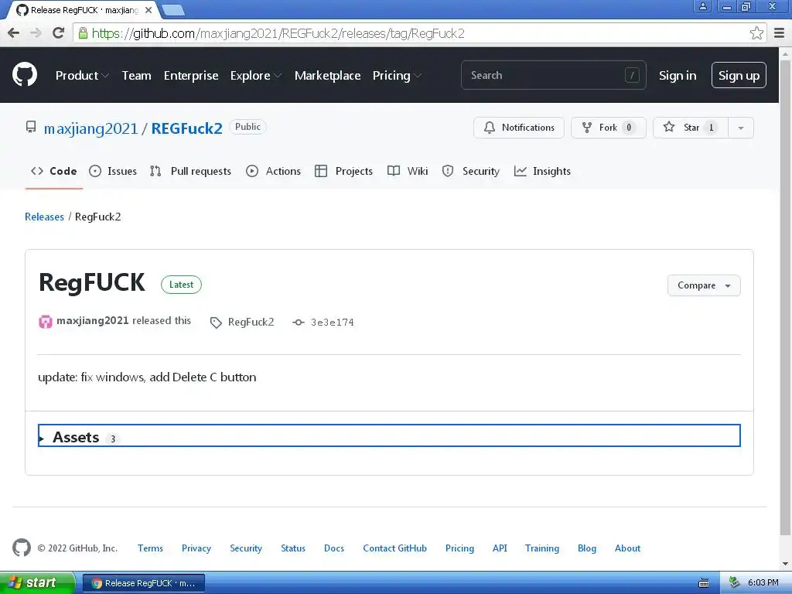
Task: Click Team in top navigation
Action: click(x=136, y=75)
